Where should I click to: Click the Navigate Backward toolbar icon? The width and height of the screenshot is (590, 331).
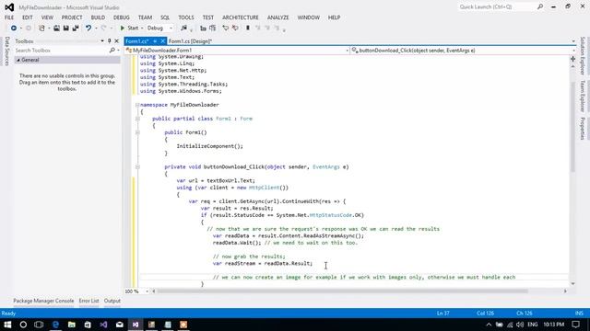tap(14, 29)
